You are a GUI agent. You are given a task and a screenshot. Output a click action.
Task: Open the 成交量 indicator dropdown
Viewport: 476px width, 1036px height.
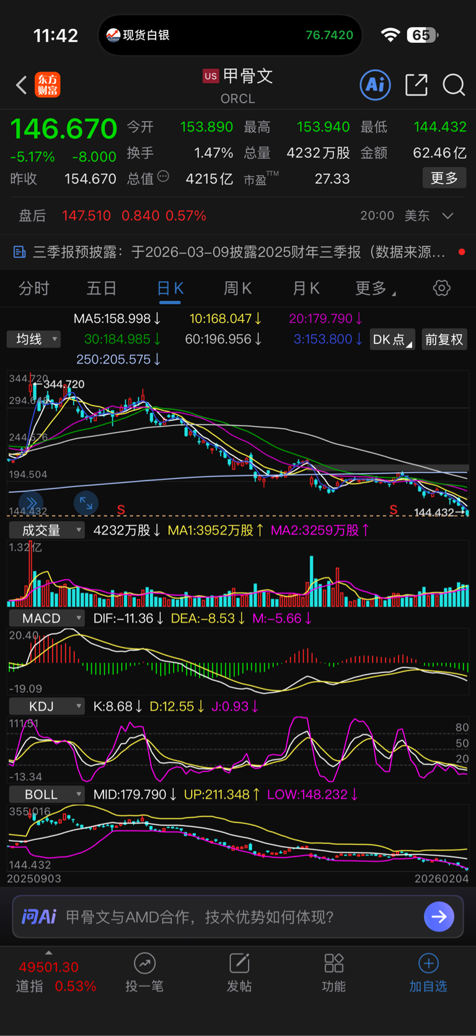pos(46,530)
